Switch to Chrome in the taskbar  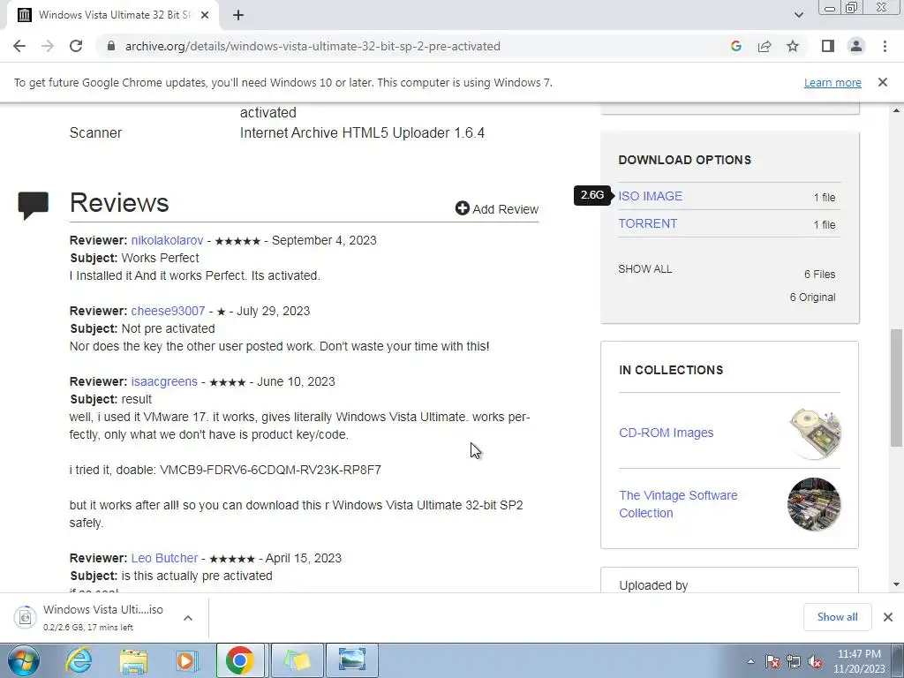[x=240, y=660]
